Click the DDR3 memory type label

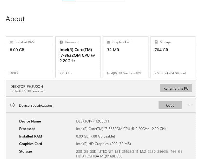tap(14, 73)
